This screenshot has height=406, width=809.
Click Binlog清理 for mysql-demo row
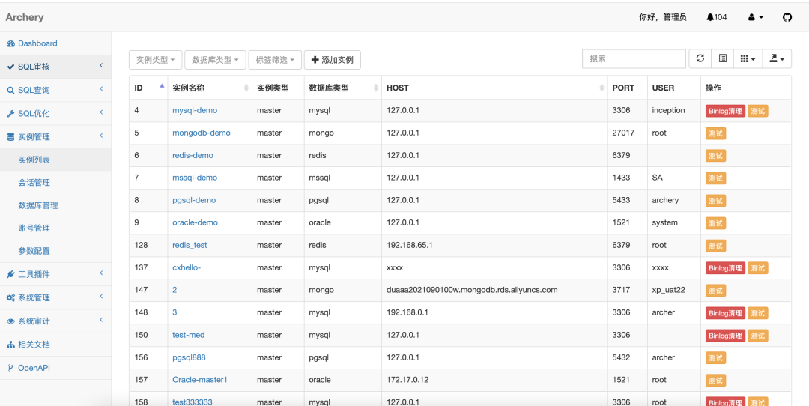pyautogui.click(x=725, y=111)
